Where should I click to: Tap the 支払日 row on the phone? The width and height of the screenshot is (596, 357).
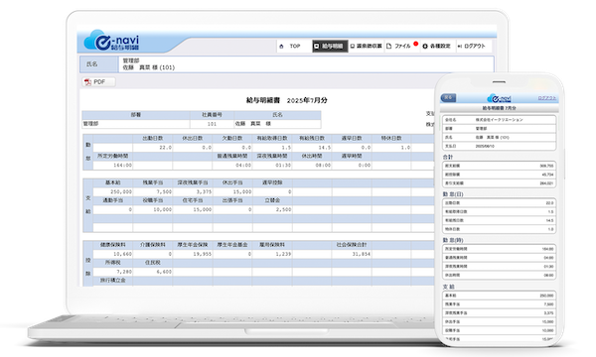point(499,146)
